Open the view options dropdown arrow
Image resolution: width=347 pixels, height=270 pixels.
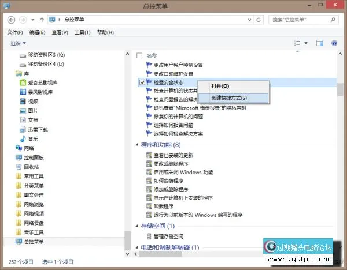[306, 43]
